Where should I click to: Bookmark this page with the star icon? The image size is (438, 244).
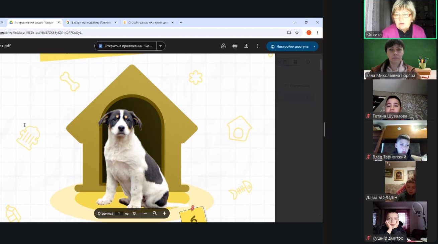tap(297, 33)
